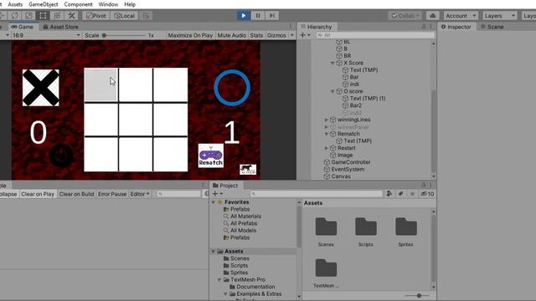Click the Search by Type icon in Project
This screenshot has width=536, height=301.
click(389, 194)
